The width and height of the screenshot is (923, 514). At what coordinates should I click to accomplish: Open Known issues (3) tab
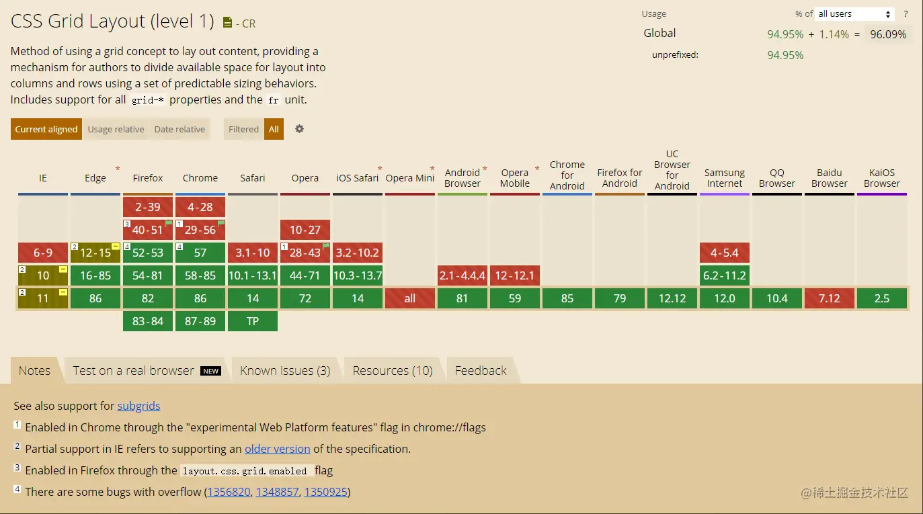285,371
